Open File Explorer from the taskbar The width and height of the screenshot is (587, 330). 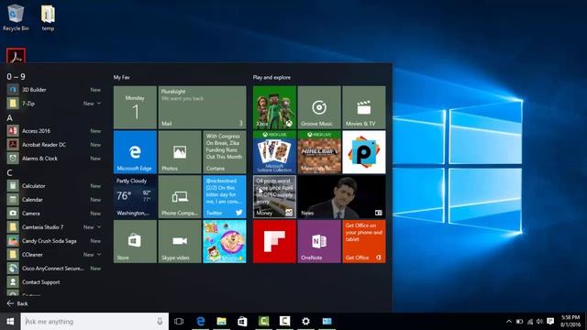(222, 322)
